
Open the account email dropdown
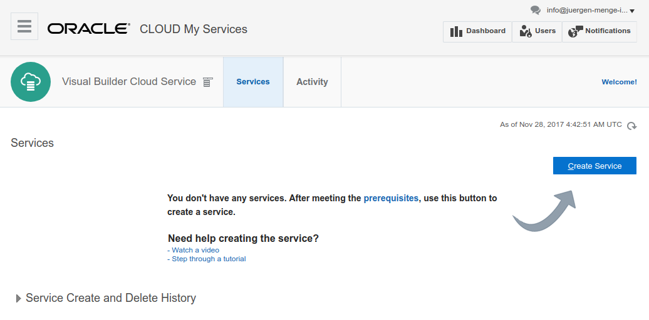coord(591,11)
